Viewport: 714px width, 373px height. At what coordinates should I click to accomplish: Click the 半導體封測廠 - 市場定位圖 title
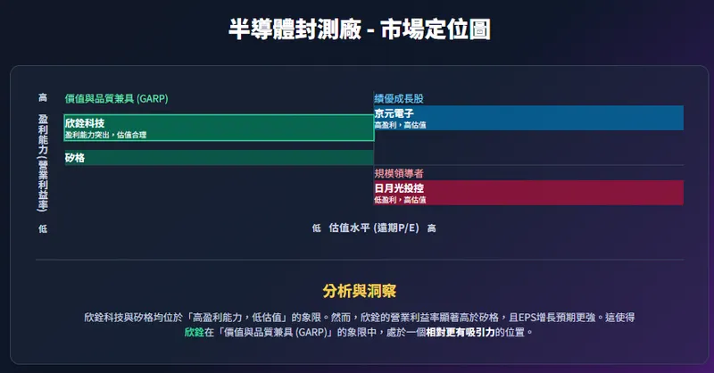[357, 30]
